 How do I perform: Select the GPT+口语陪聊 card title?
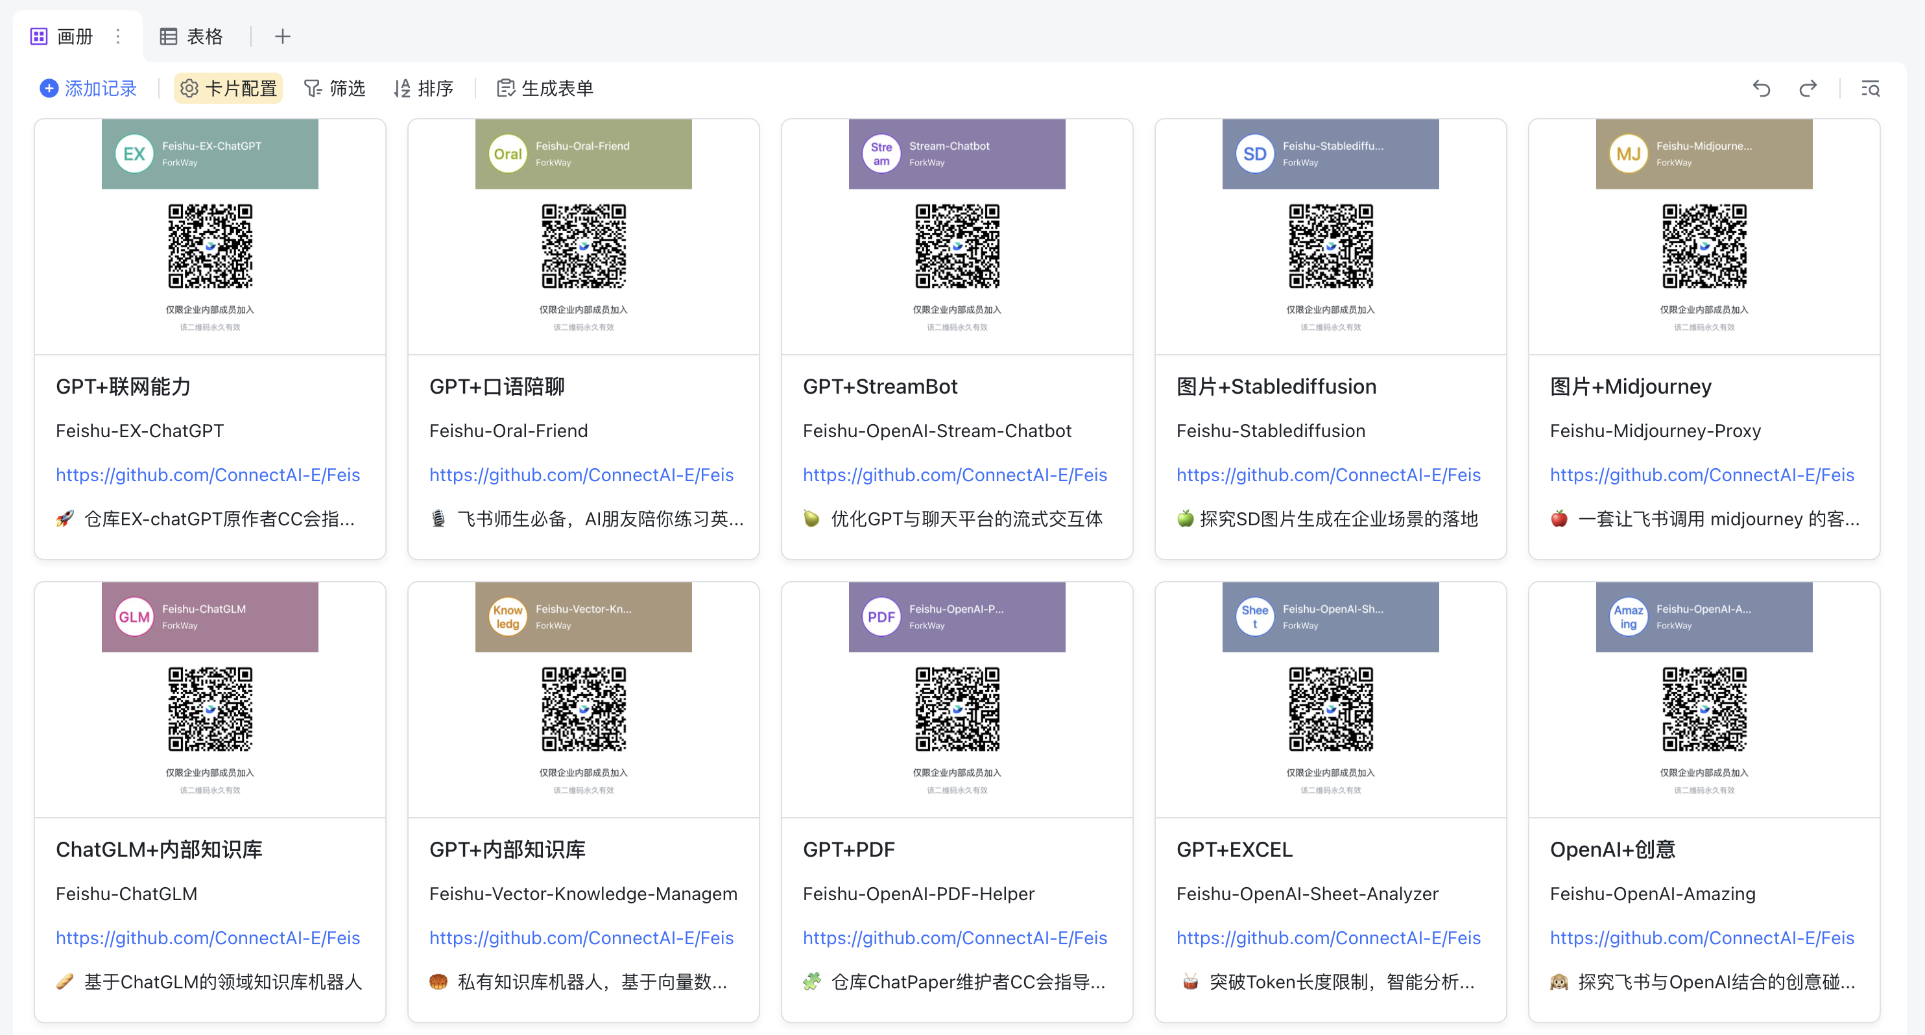point(497,387)
